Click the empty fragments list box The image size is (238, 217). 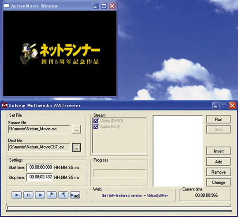click(x=178, y=151)
